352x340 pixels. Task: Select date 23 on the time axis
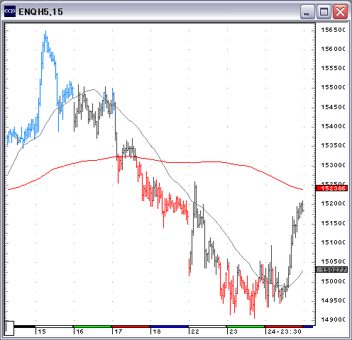(233, 331)
